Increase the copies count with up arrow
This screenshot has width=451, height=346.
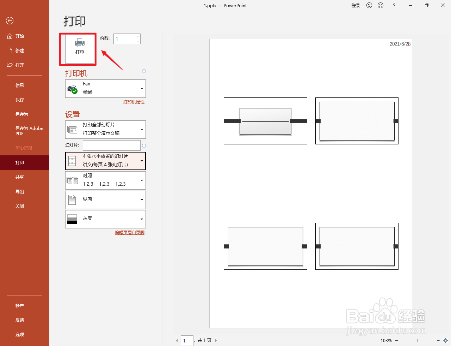tap(137, 36)
